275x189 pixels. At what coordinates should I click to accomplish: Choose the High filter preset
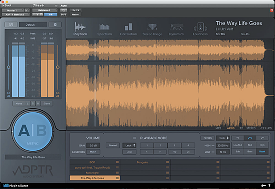tap(262, 145)
